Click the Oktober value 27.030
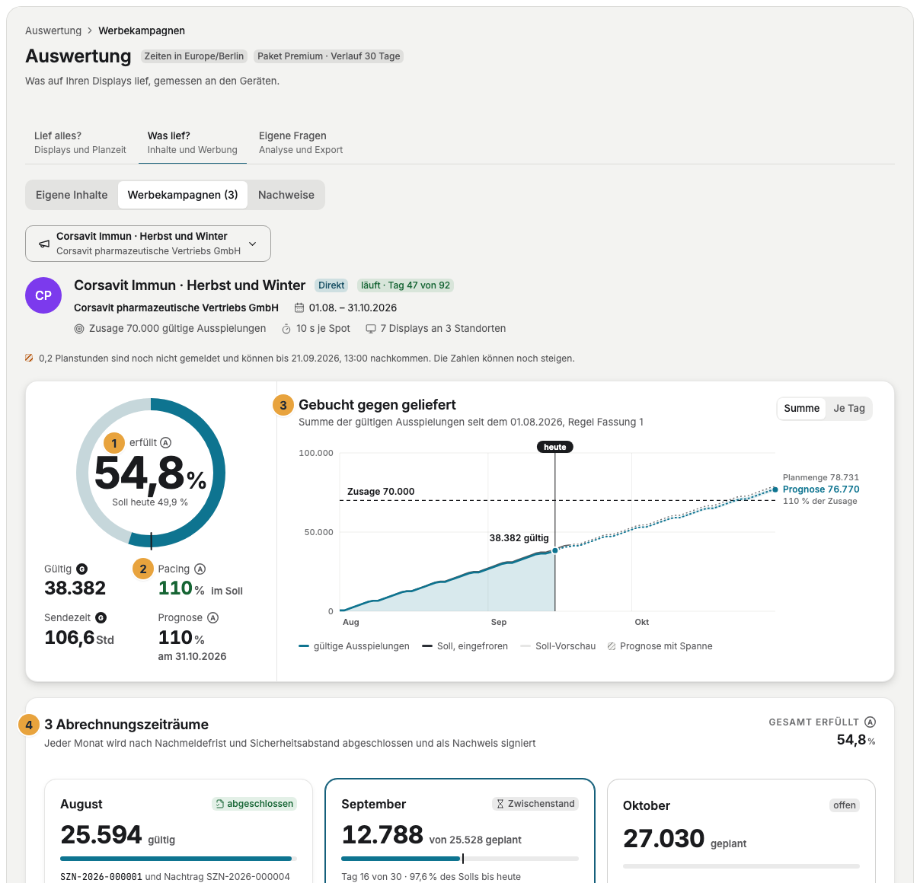The height and width of the screenshot is (883, 920). (663, 838)
